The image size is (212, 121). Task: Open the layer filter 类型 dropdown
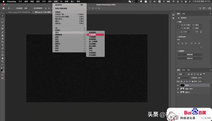pos(181,74)
